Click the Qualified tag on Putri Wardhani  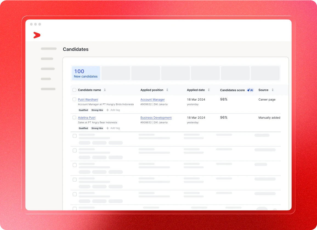[83, 110]
